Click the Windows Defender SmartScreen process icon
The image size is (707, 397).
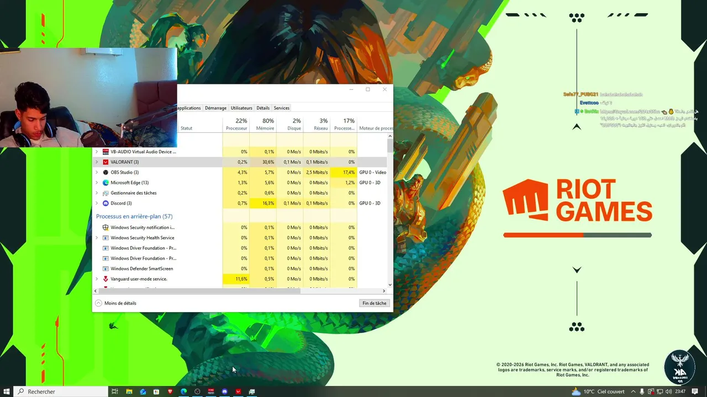coord(105,269)
